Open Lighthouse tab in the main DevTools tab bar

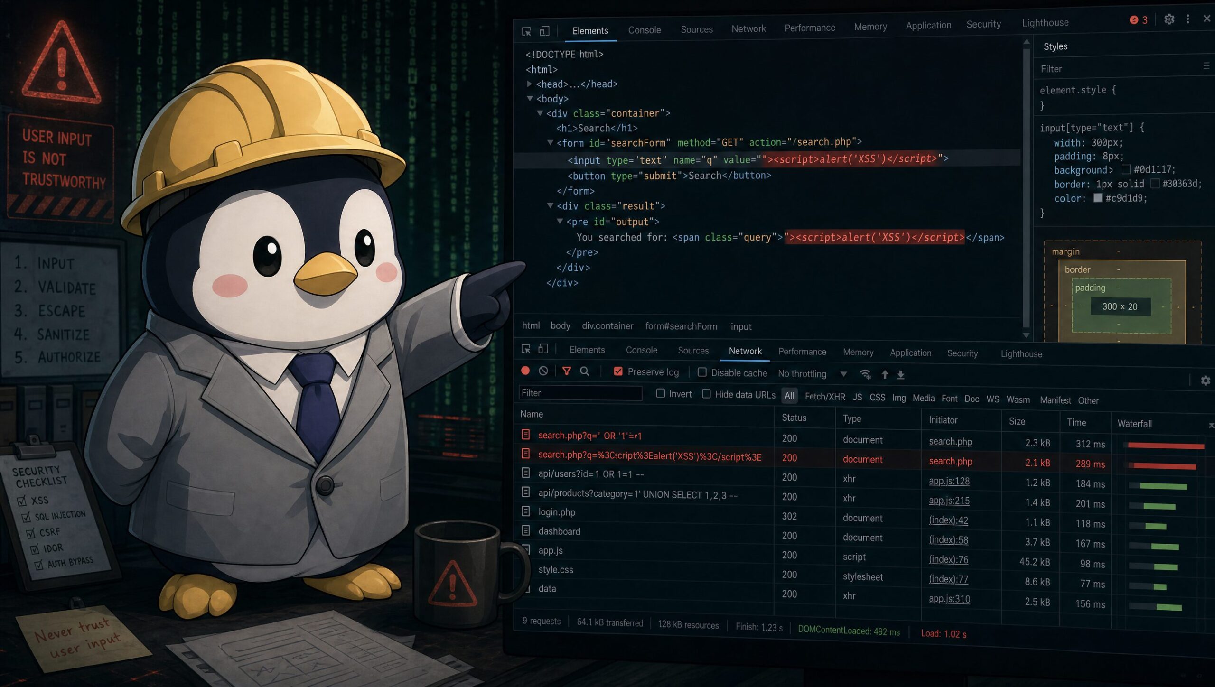click(1045, 23)
